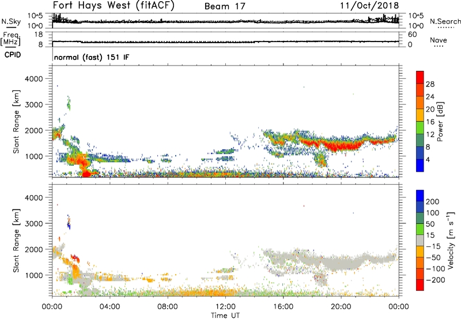
Task: Pick the red top segment of power colorbar
Action: [x=420, y=77]
